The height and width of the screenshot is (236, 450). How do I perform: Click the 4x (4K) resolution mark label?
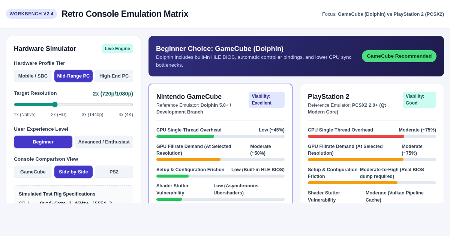coord(126,115)
